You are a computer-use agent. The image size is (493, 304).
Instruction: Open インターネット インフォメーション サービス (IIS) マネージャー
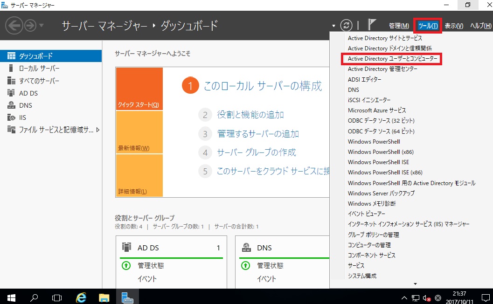tap(409, 224)
